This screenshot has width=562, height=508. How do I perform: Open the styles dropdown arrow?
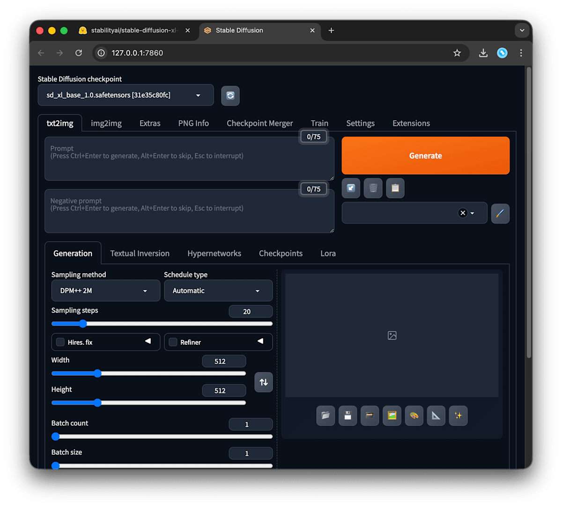[x=472, y=213]
